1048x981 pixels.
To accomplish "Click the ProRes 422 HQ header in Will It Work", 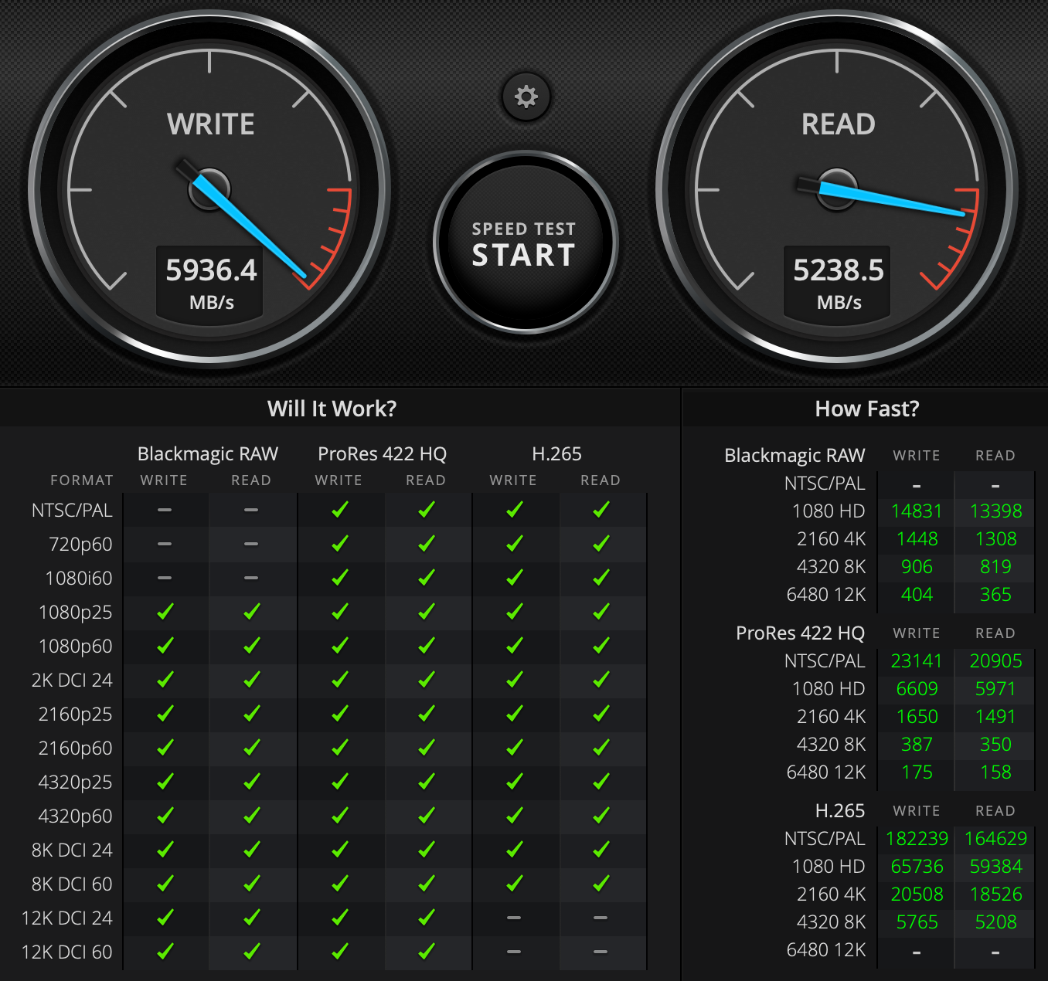I will point(383,454).
